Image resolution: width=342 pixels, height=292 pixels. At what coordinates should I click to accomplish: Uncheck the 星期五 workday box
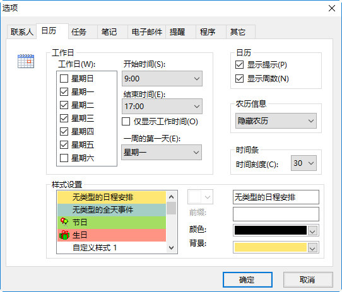click(64, 145)
